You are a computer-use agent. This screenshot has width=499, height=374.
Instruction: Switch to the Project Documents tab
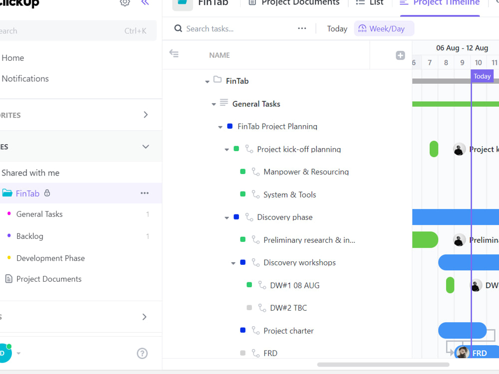pyautogui.click(x=294, y=3)
